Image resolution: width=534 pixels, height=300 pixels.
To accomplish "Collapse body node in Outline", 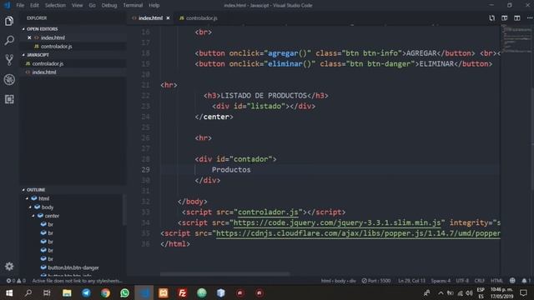I will pyautogui.click(x=30, y=207).
